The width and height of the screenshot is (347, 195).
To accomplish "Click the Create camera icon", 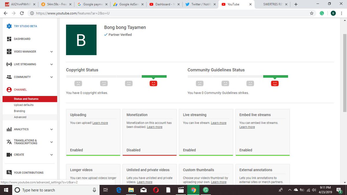I will (9, 155).
